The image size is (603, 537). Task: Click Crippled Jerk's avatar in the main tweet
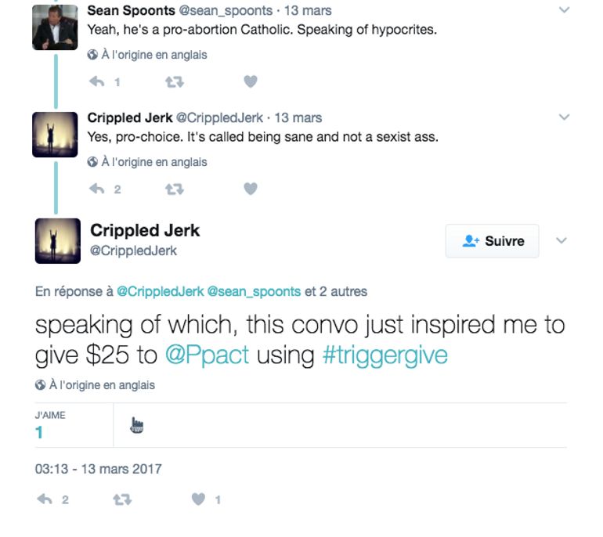[58, 240]
